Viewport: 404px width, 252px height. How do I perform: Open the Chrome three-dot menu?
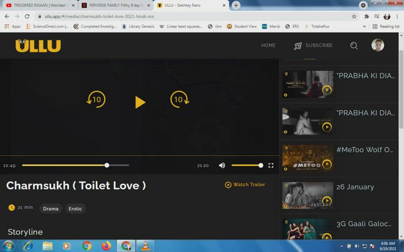coord(397,16)
